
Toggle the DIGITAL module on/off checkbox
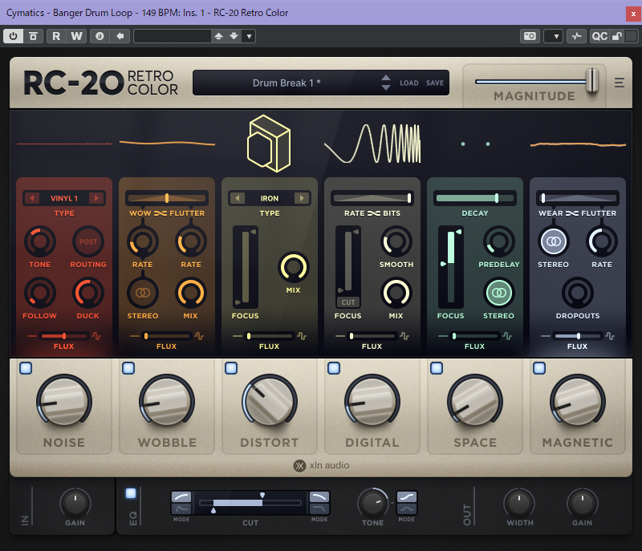(x=334, y=368)
